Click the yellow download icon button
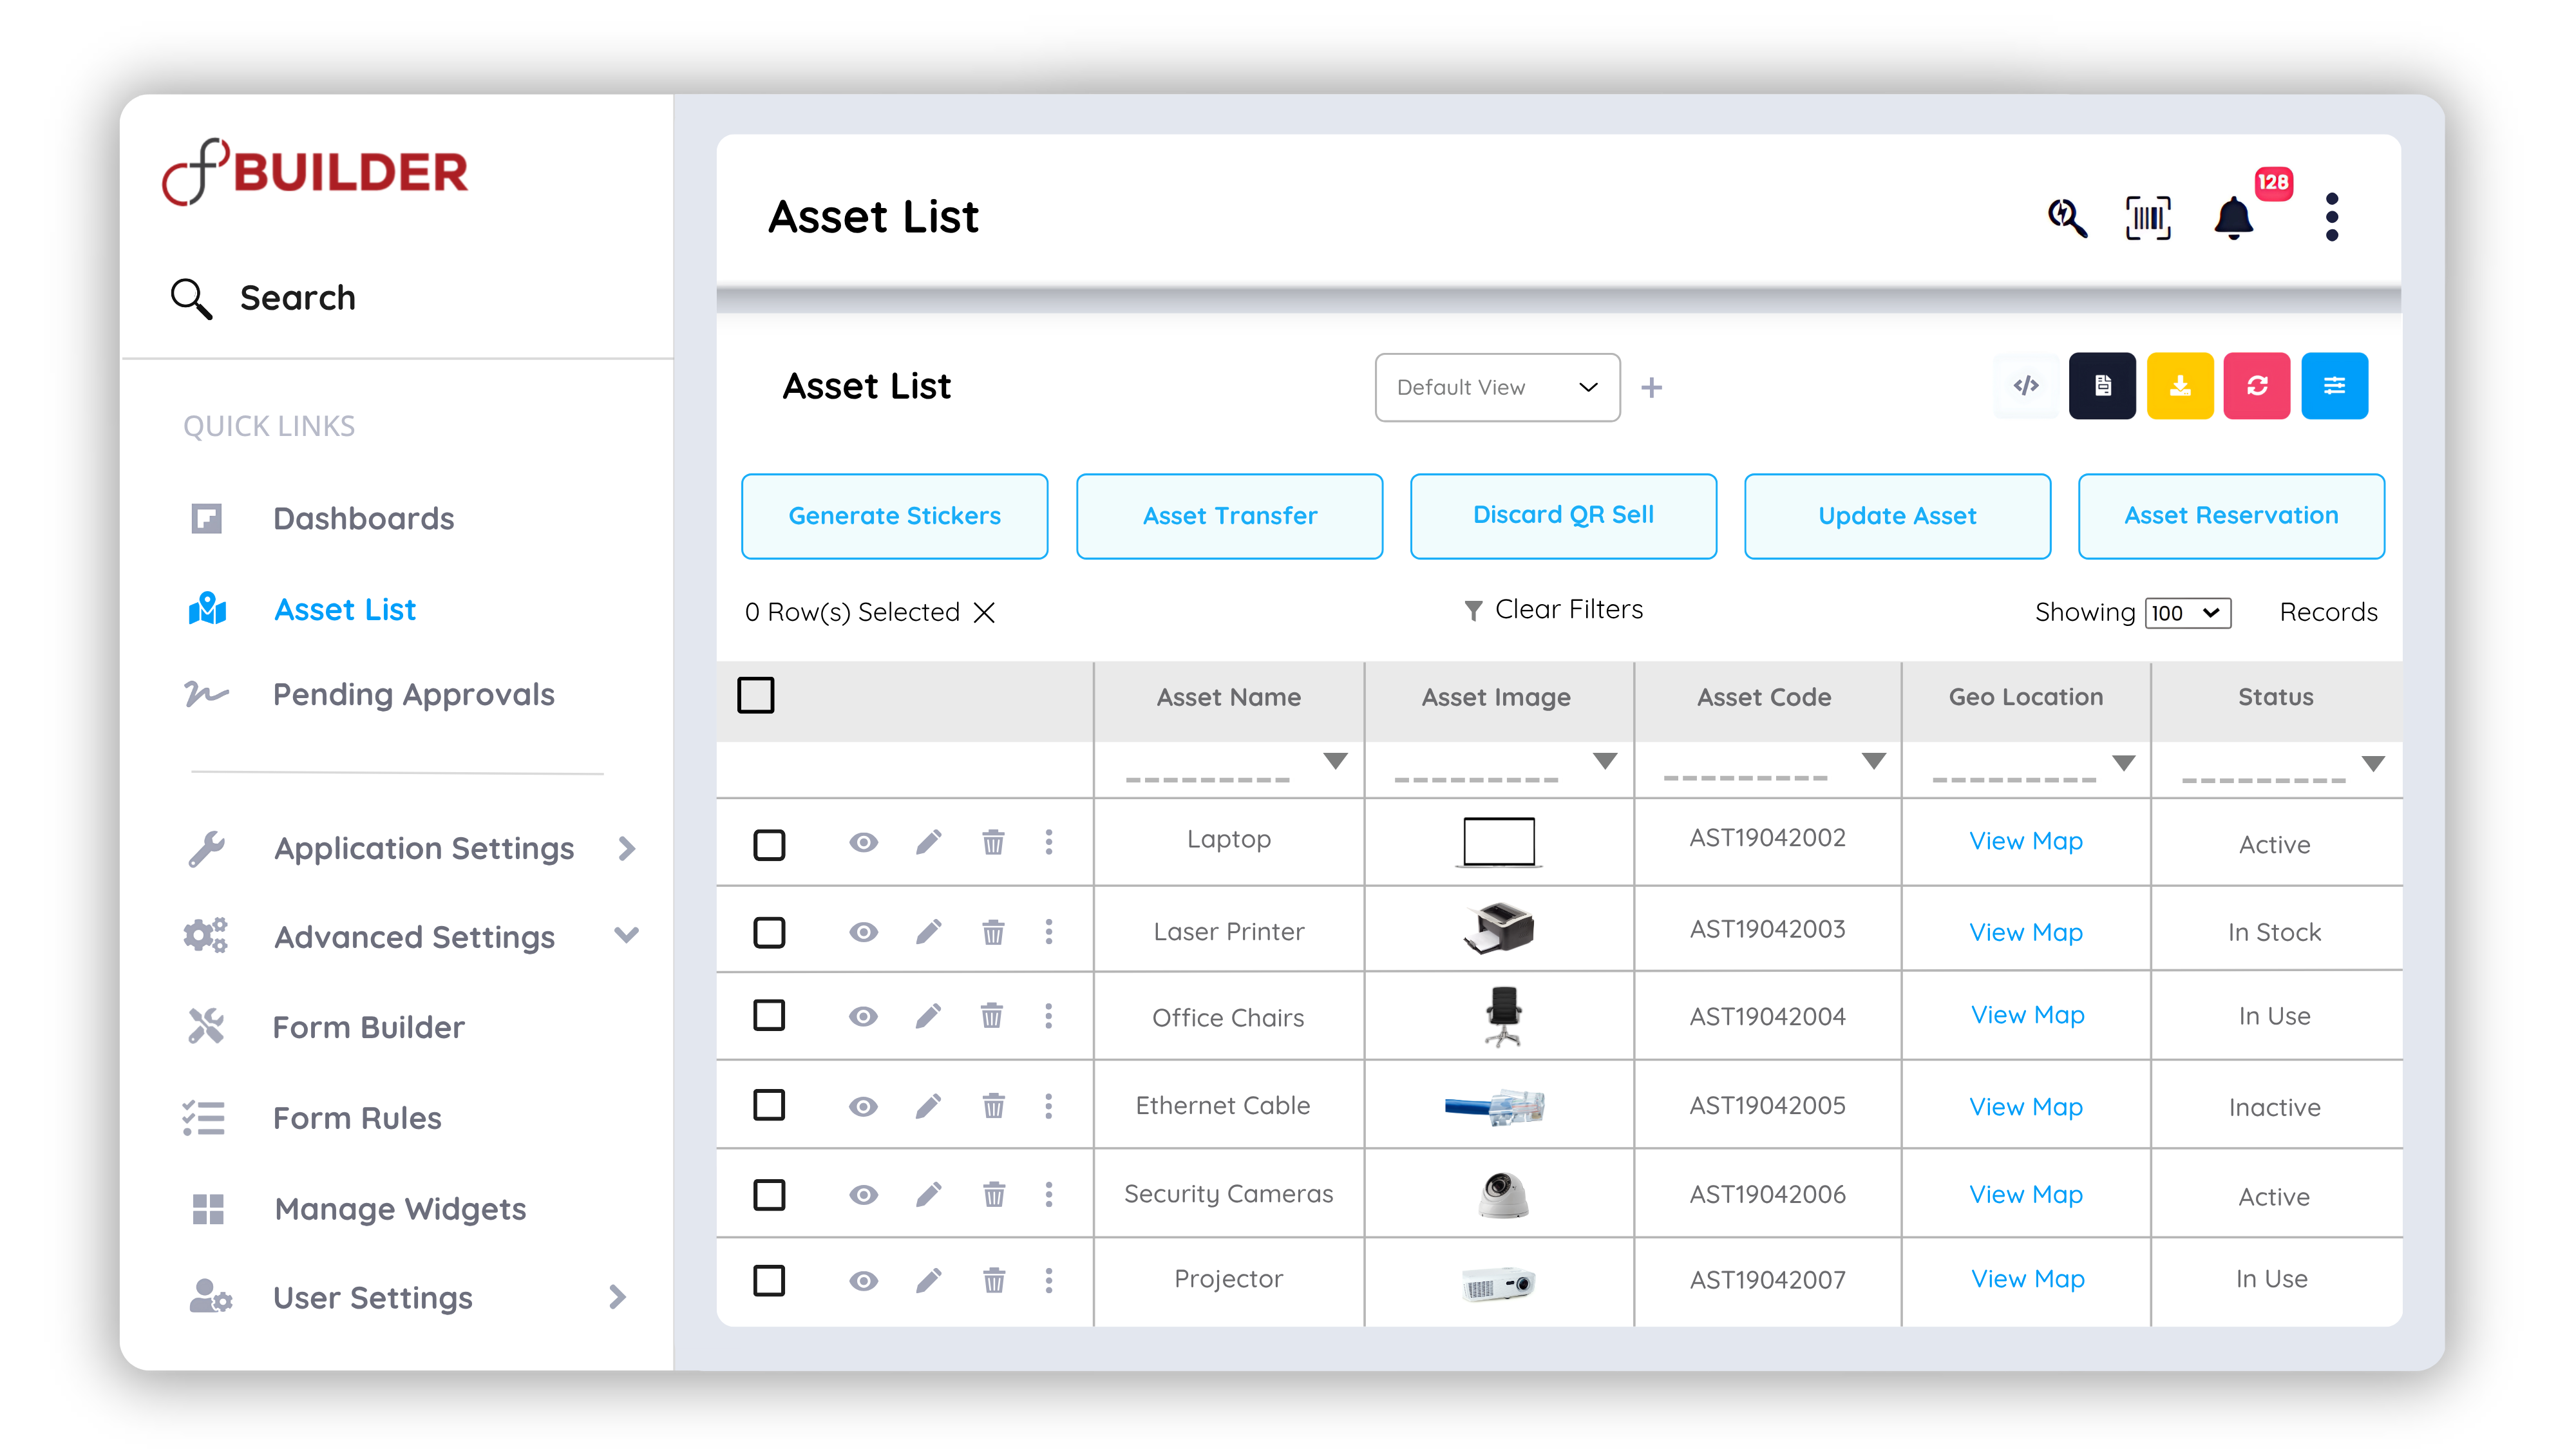The height and width of the screenshot is (1449, 2576). 2180,386
